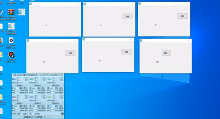
Task: Click the global pause execution bar at bottom
Action: [38, 117]
